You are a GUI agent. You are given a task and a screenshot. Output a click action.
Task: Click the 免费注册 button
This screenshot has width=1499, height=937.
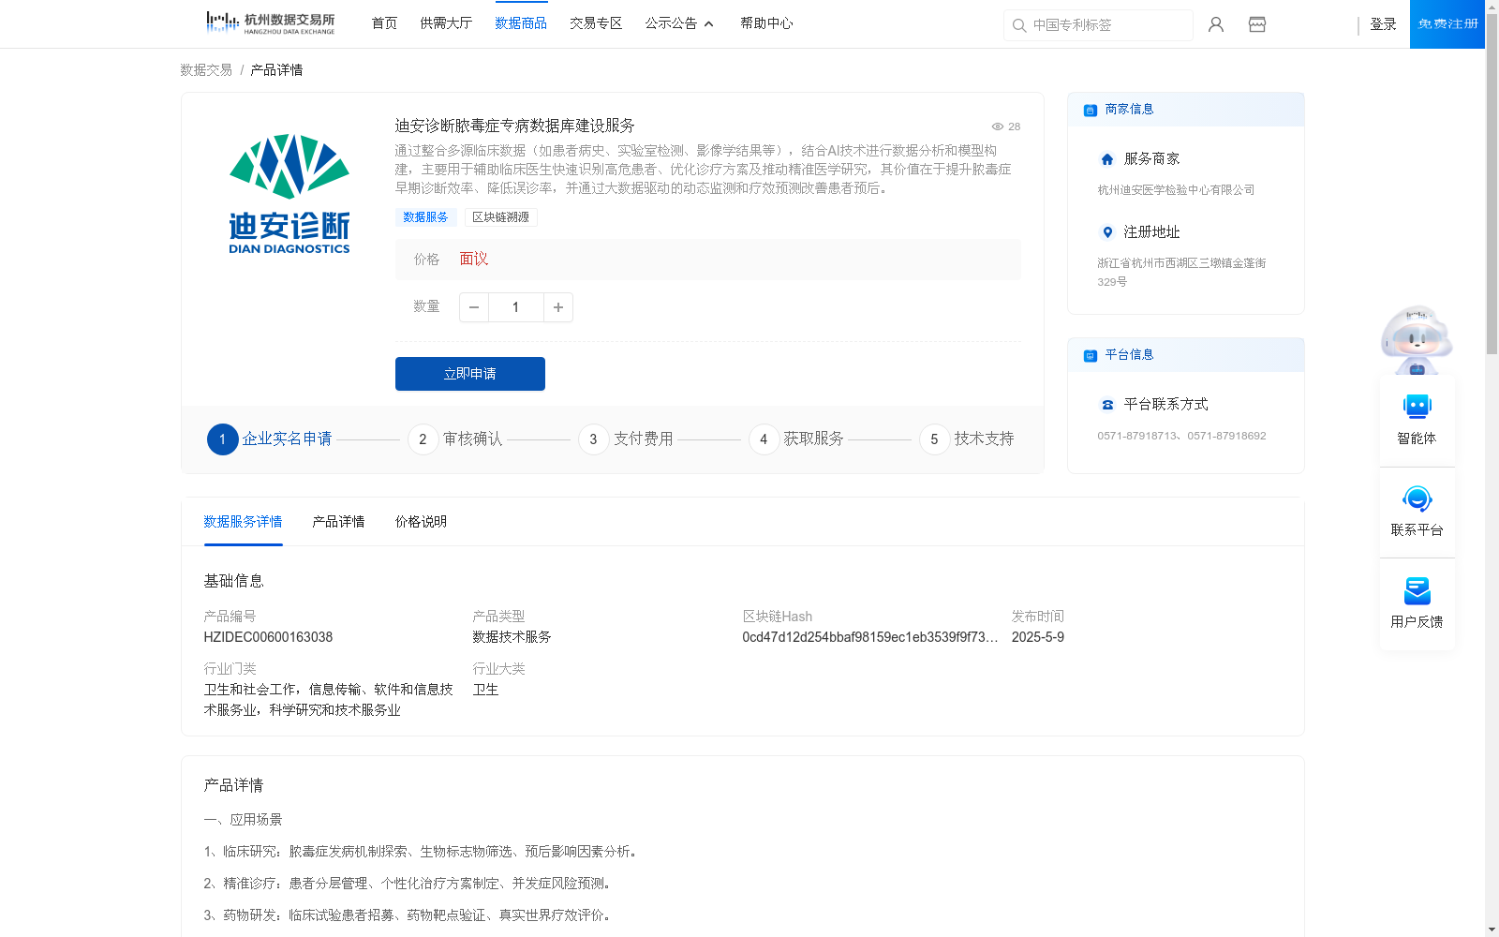[1447, 24]
